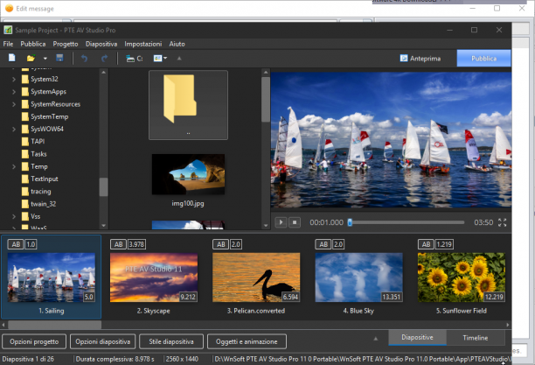Click the Stop button in preview
The image size is (535, 365).
coord(295,222)
